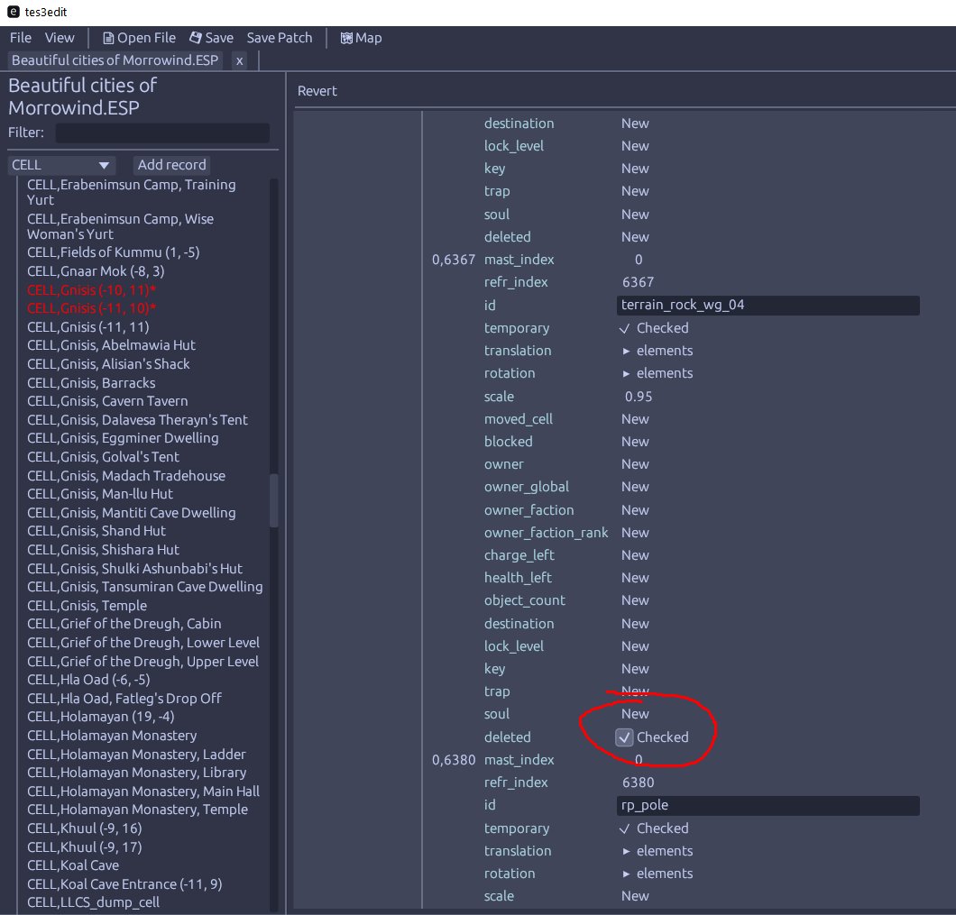This screenshot has height=915, width=956.
Task: Select CELL,Erabenimsun Camp, Wise Woman's Yurt
Action: point(120,226)
